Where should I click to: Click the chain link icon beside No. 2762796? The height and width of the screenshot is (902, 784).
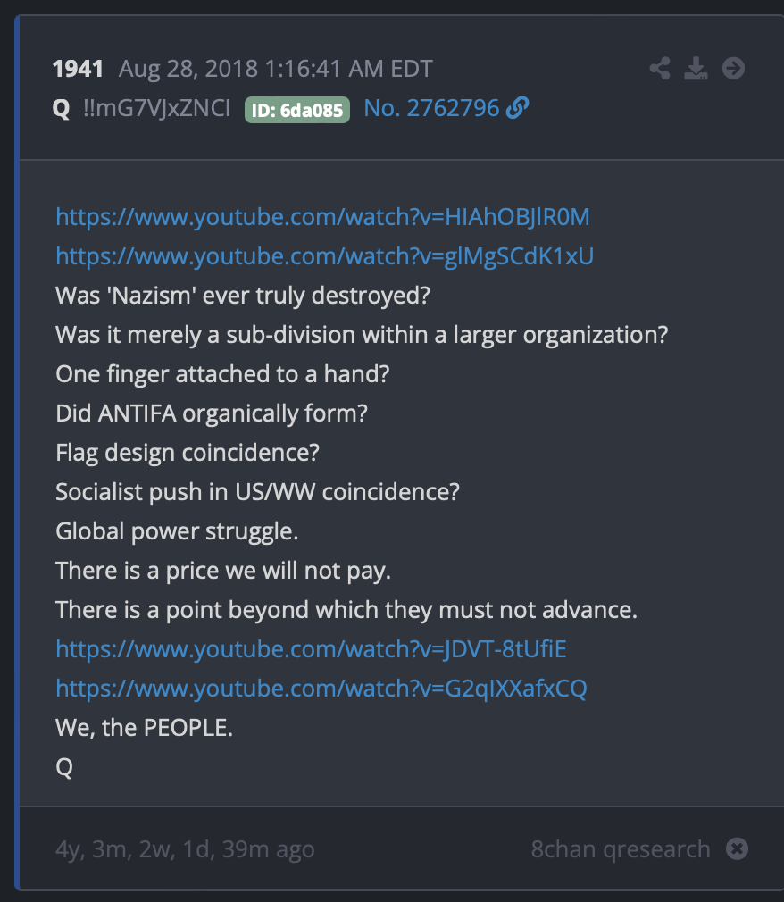(518, 107)
